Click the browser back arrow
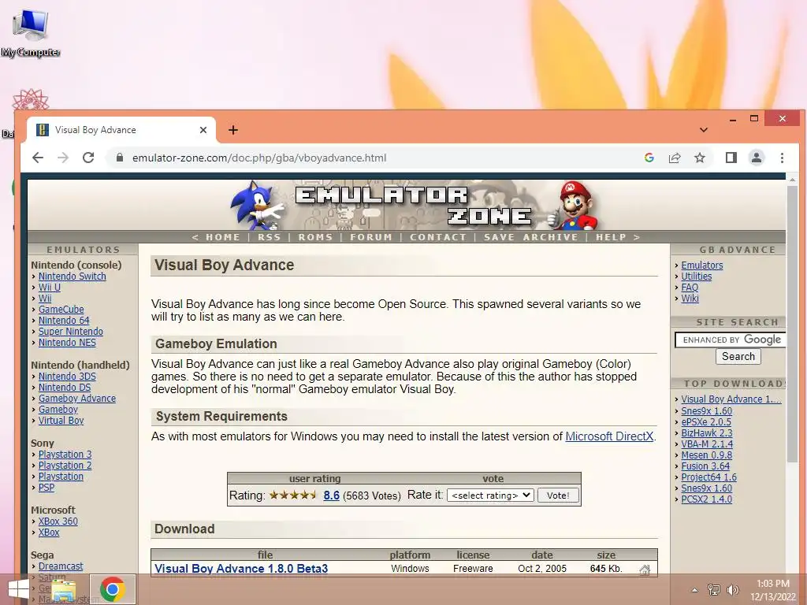The height and width of the screenshot is (605, 807). (x=38, y=158)
